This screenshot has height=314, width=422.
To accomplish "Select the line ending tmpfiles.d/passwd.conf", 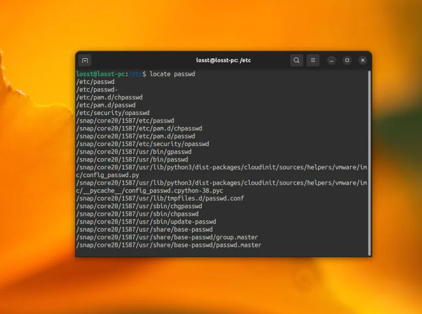I will (x=160, y=198).
